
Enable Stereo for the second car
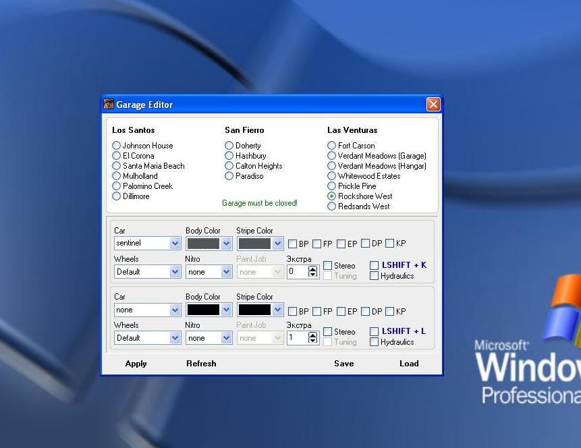pyautogui.click(x=328, y=332)
